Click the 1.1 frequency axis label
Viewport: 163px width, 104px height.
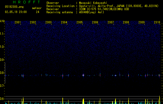(x=2, y=34)
